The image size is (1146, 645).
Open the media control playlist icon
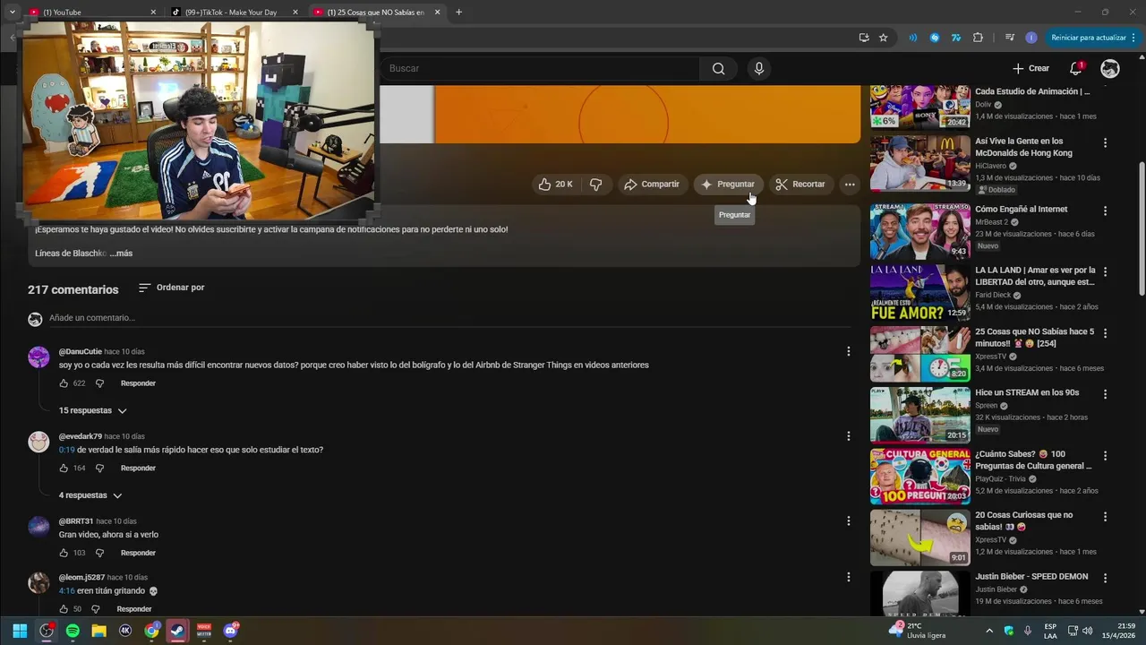pyautogui.click(x=1010, y=38)
